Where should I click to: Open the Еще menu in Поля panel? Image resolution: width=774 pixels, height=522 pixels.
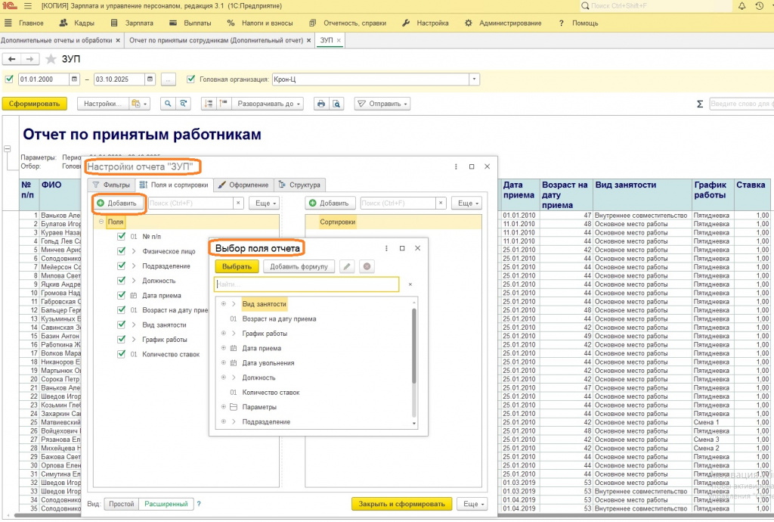(265, 203)
